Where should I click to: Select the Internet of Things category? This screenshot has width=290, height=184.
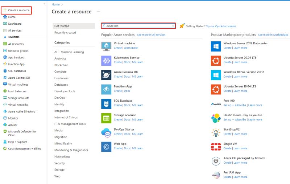[66, 117]
